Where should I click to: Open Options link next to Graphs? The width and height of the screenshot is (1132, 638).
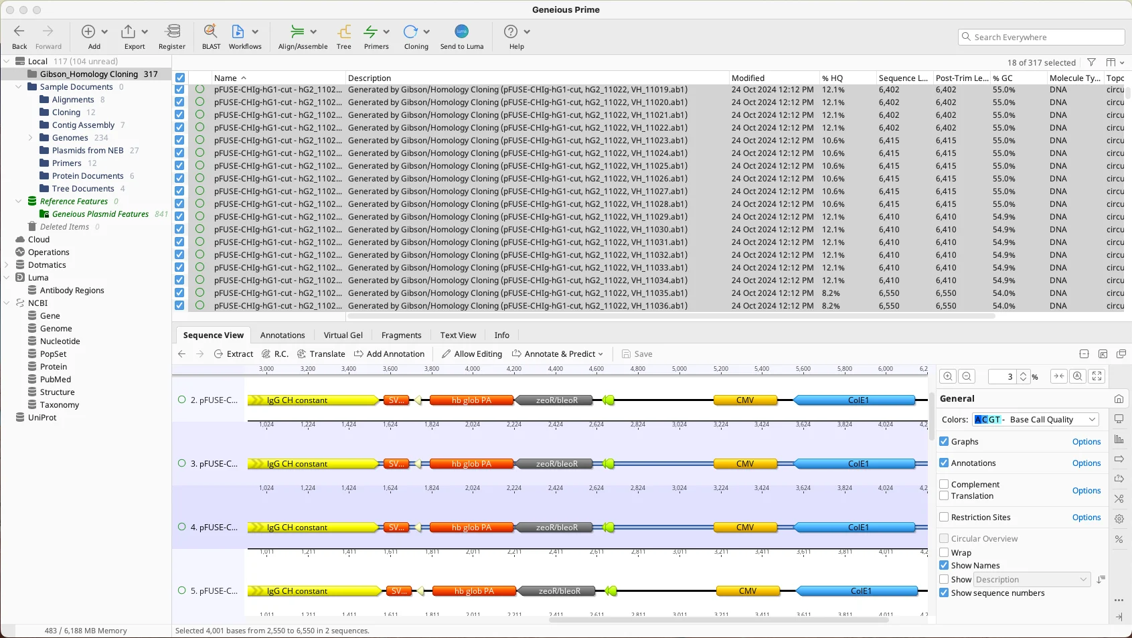[1086, 442]
